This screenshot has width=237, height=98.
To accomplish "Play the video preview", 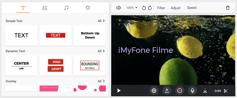I will [x=119, y=91].
